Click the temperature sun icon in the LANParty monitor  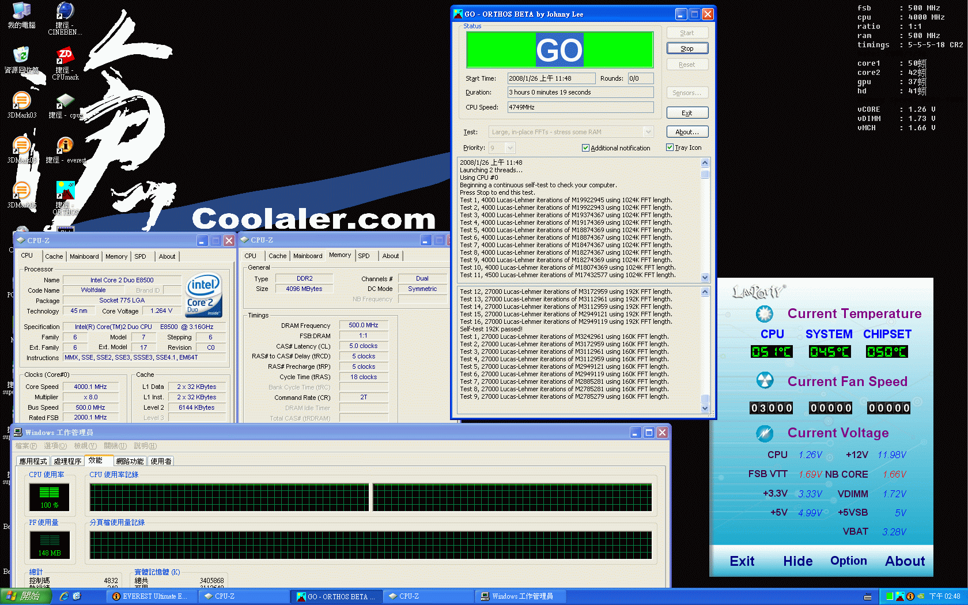(x=764, y=313)
